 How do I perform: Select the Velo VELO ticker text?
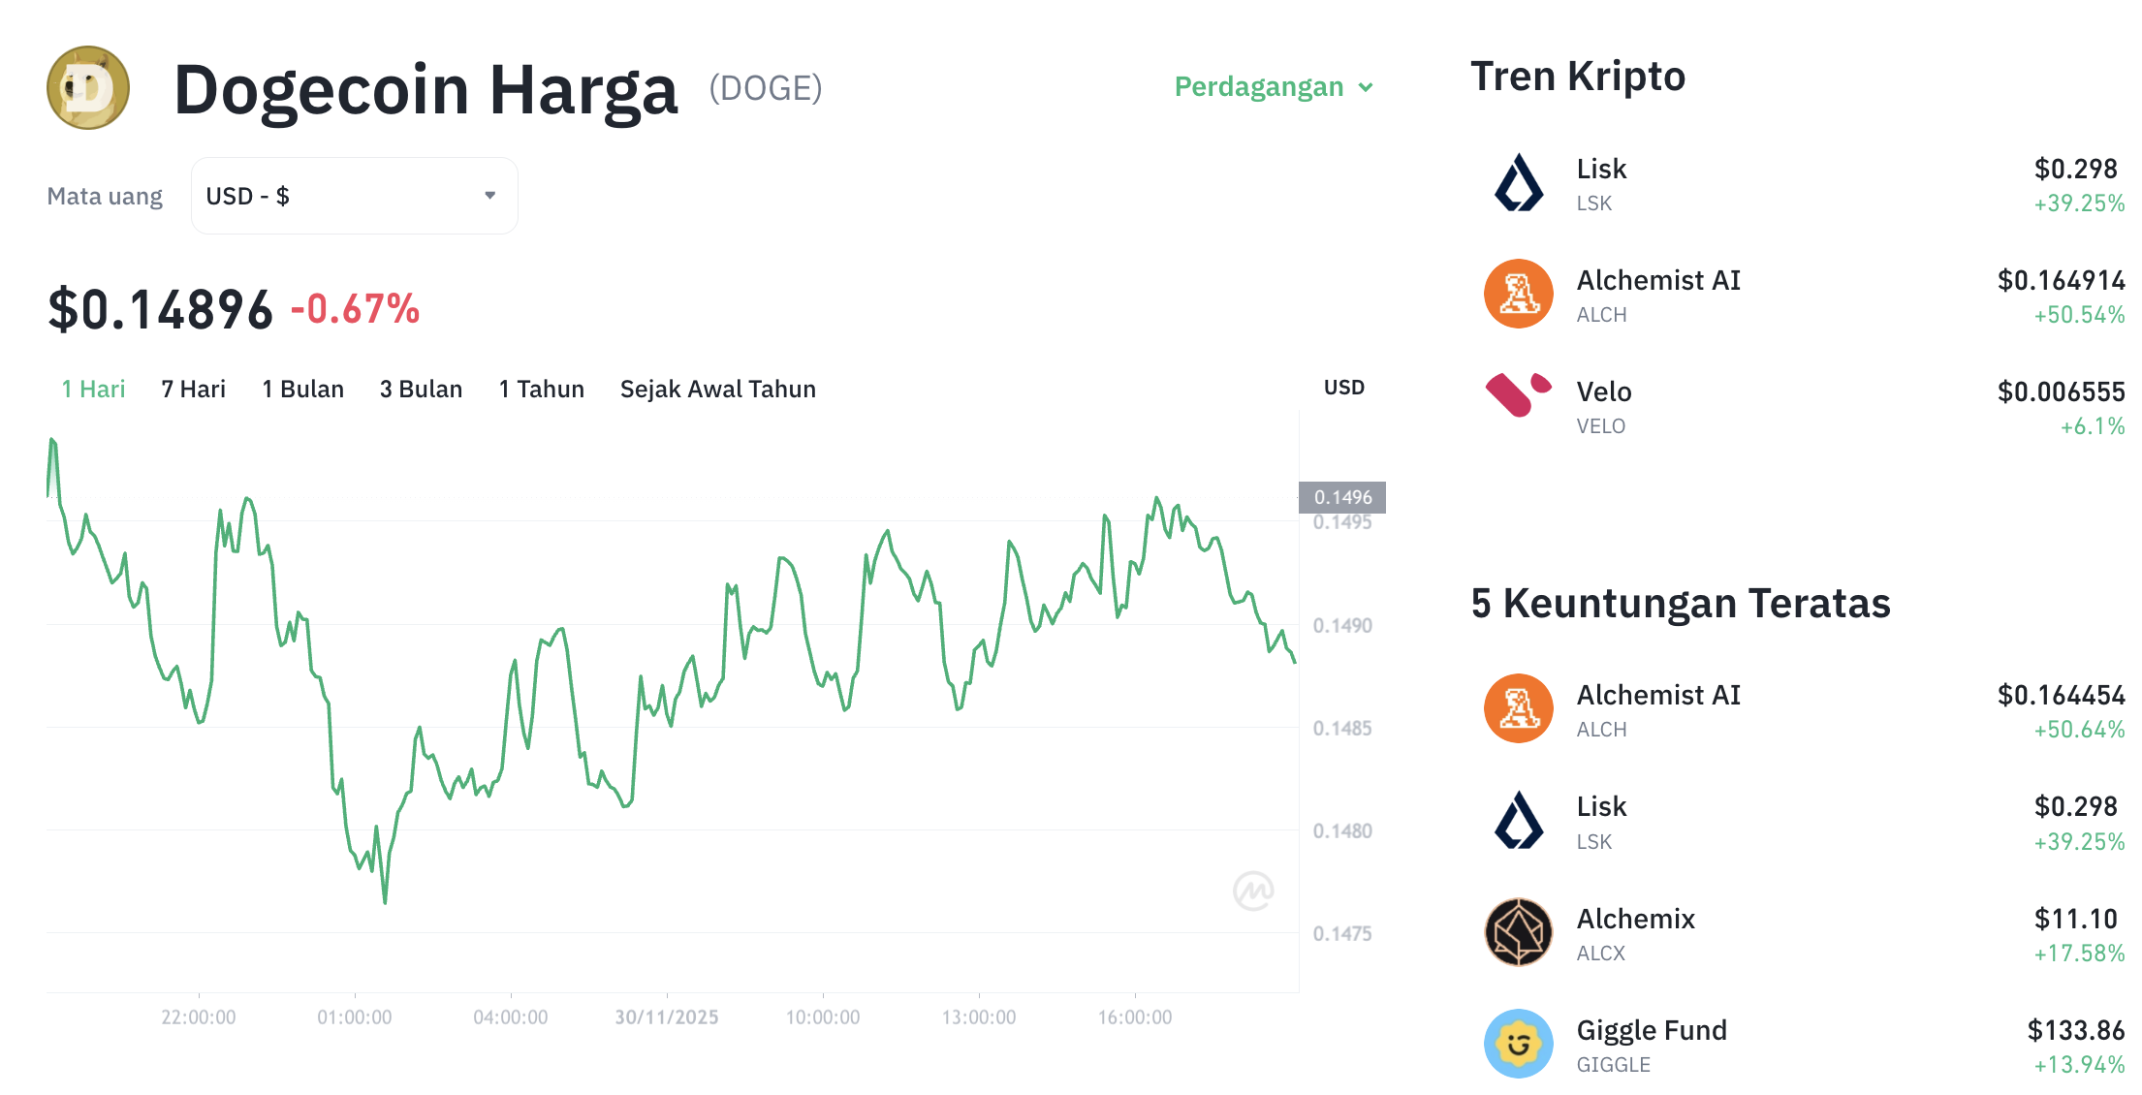point(1601,425)
